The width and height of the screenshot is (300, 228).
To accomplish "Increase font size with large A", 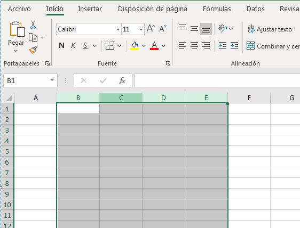I will 151,29.
